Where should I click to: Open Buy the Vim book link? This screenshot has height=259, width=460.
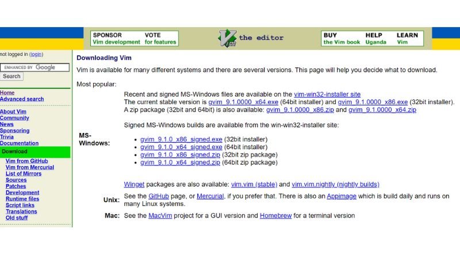pos(342,39)
